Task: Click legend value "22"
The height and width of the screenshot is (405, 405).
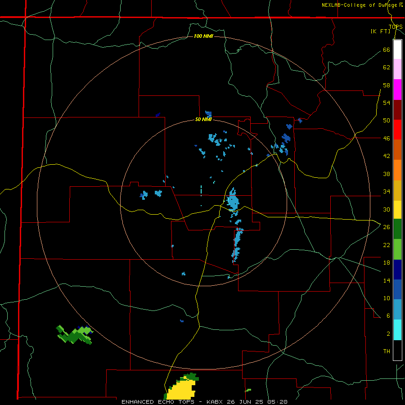Action: coord(387,245)
